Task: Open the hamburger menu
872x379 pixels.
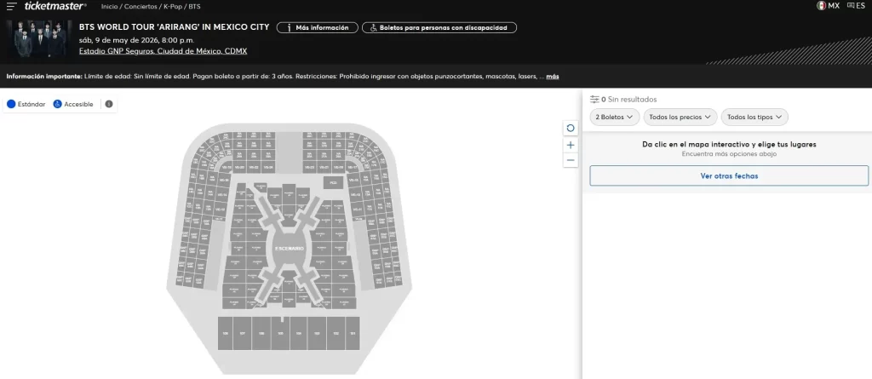Action: coord(11,6)
